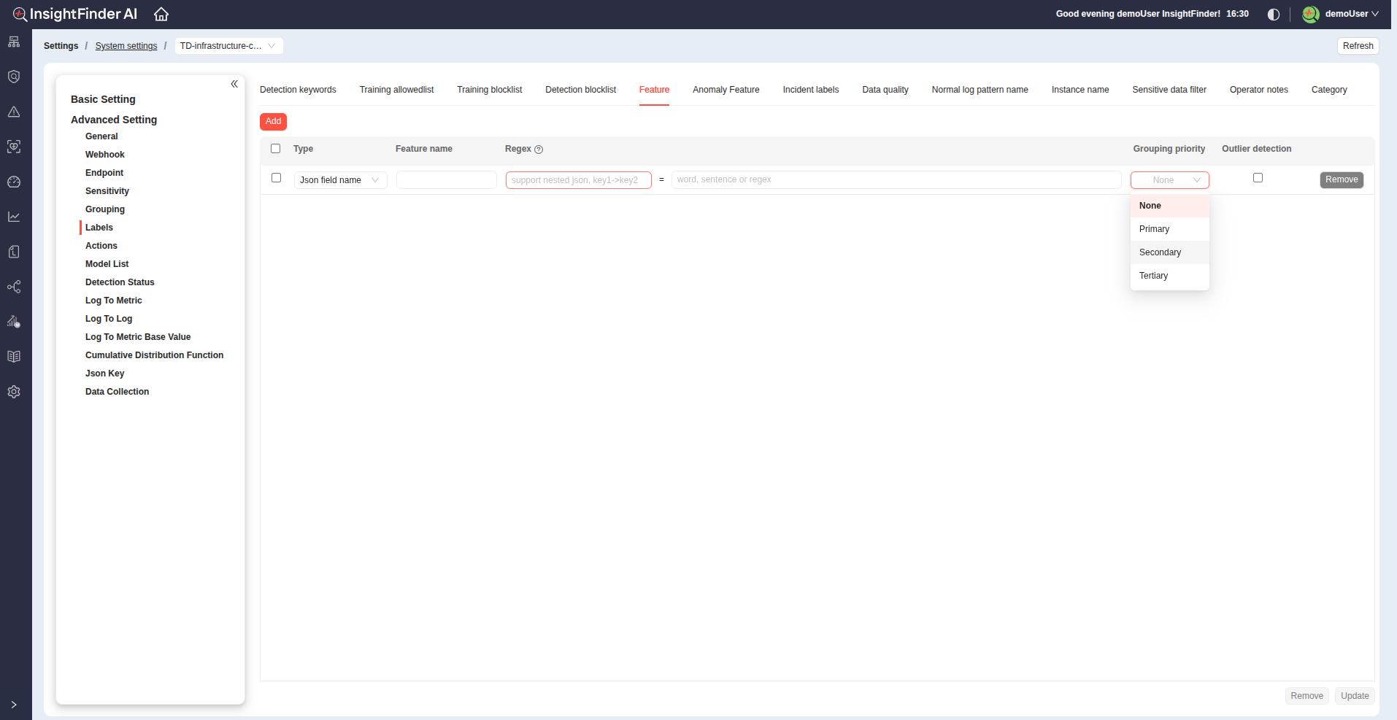
Task: Click the alert triangle sidebar icon
Action: click(x=14, y=112)
